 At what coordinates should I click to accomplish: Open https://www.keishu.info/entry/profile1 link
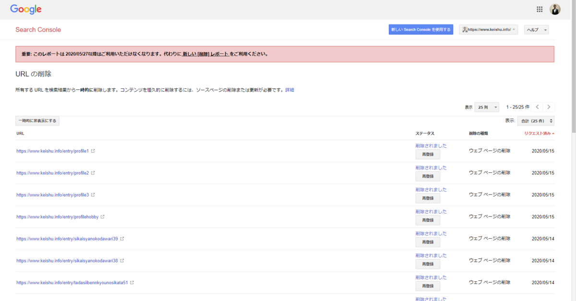(53, 151)
